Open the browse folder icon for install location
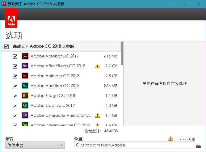206x152 pixels. [198, 146]
